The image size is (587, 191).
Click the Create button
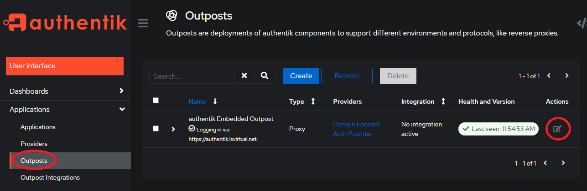tap(301, 76)
